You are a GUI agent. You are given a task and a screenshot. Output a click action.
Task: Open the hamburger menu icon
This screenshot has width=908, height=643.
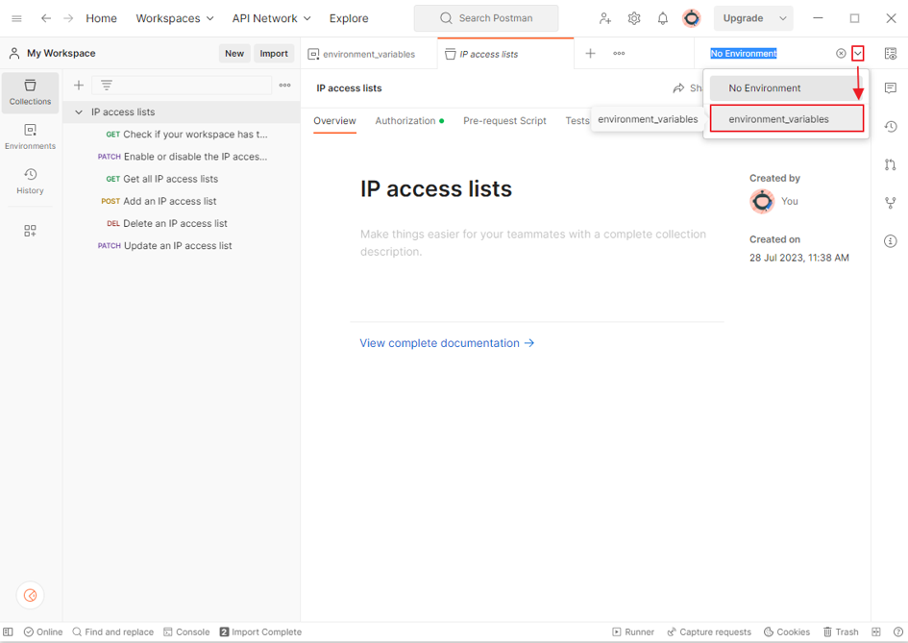click(x=16, y=18)
